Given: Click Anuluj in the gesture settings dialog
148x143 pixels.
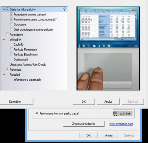Looking at the screenshot, I should (x=108, y=101).
